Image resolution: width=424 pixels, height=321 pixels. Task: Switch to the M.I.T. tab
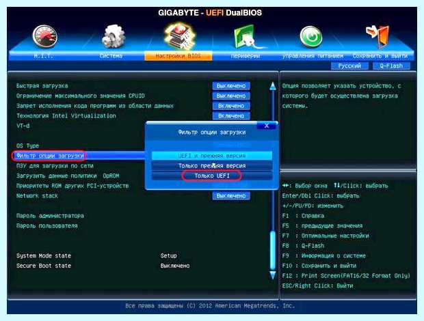(44, 56)
